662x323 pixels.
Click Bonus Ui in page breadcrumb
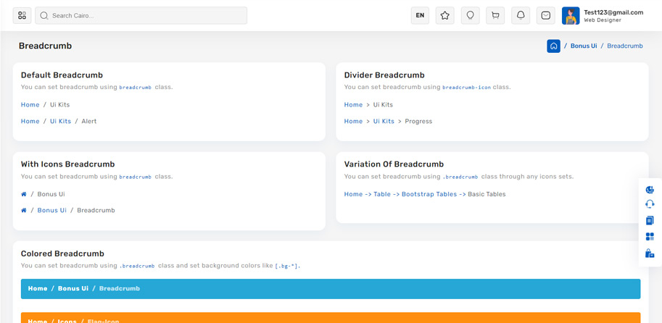584,46
